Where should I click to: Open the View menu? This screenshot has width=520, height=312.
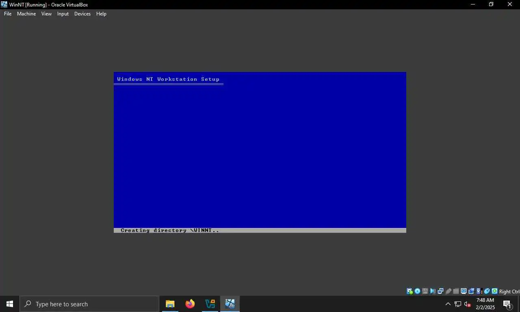(46, 14)
